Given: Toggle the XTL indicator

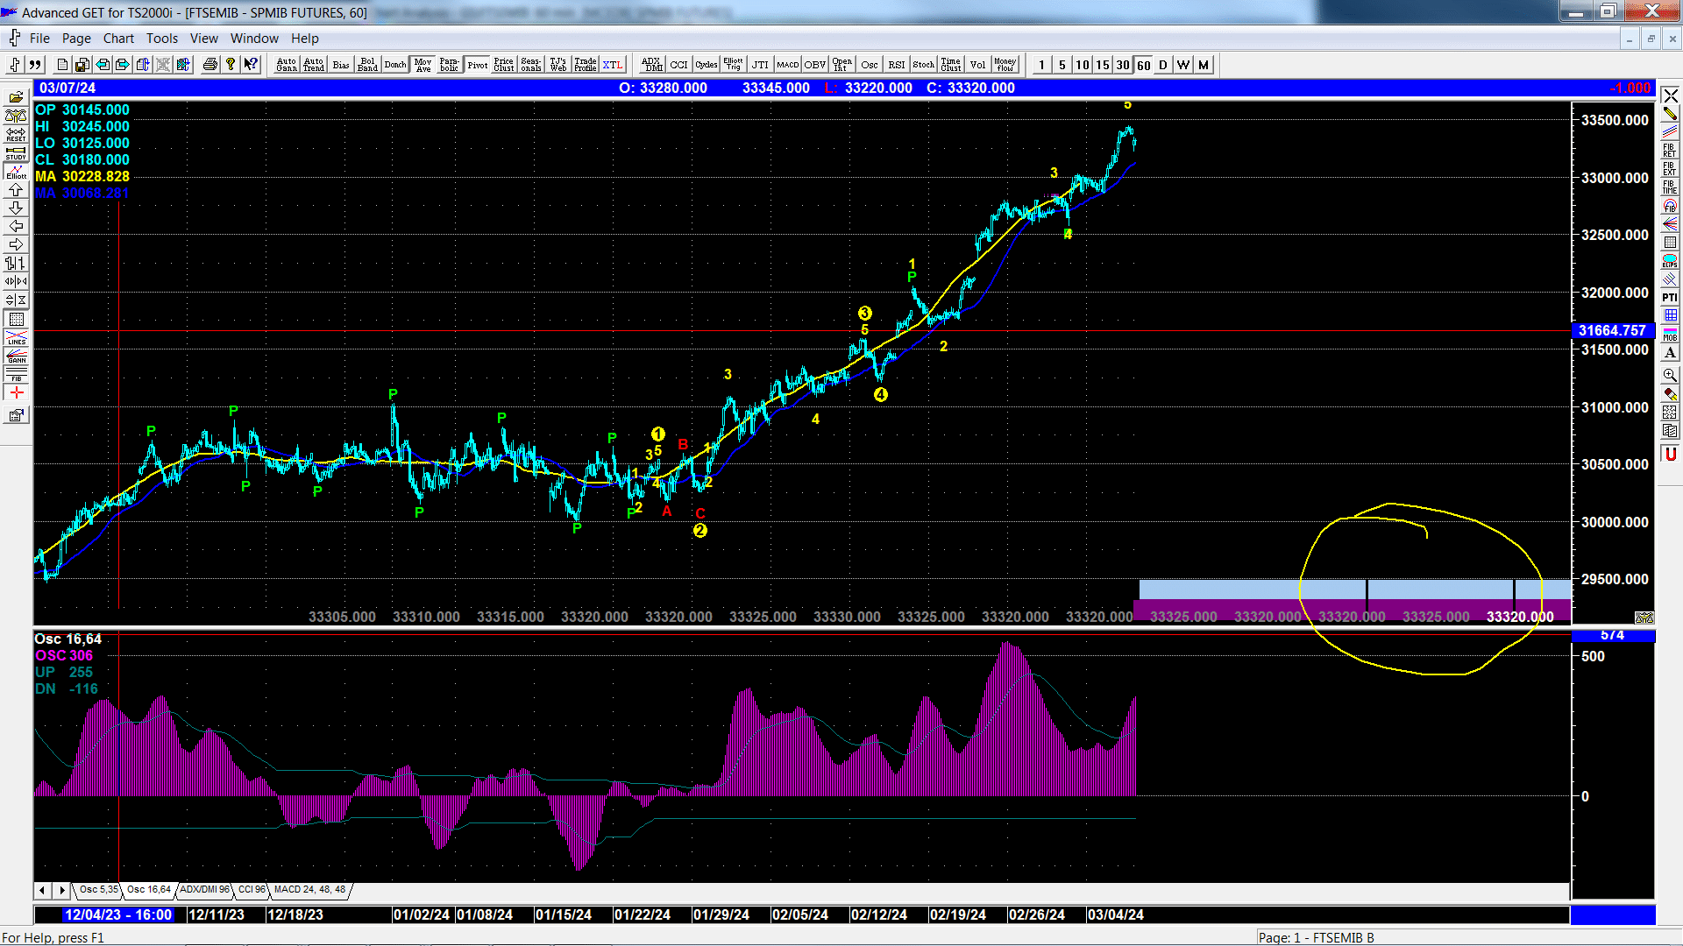Looking at the screenshot, I should coord(613,65).
